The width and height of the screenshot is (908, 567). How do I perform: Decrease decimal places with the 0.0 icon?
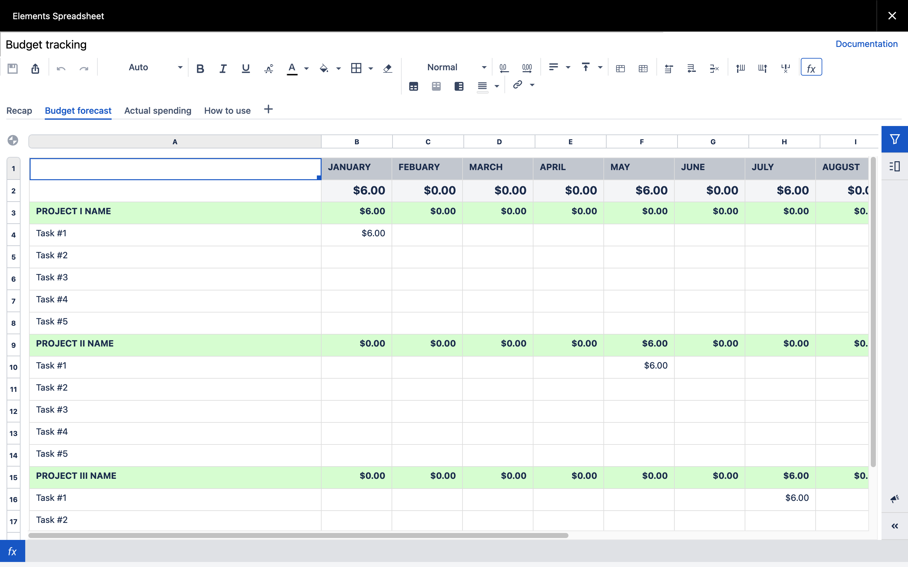[x=503, y=68]
